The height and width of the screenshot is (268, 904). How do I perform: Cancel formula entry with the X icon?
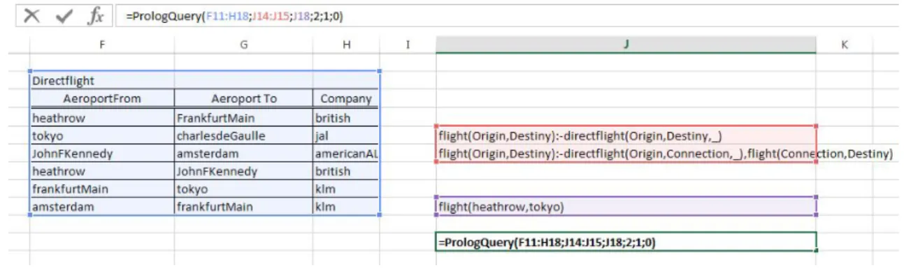(x=32, y=16)
